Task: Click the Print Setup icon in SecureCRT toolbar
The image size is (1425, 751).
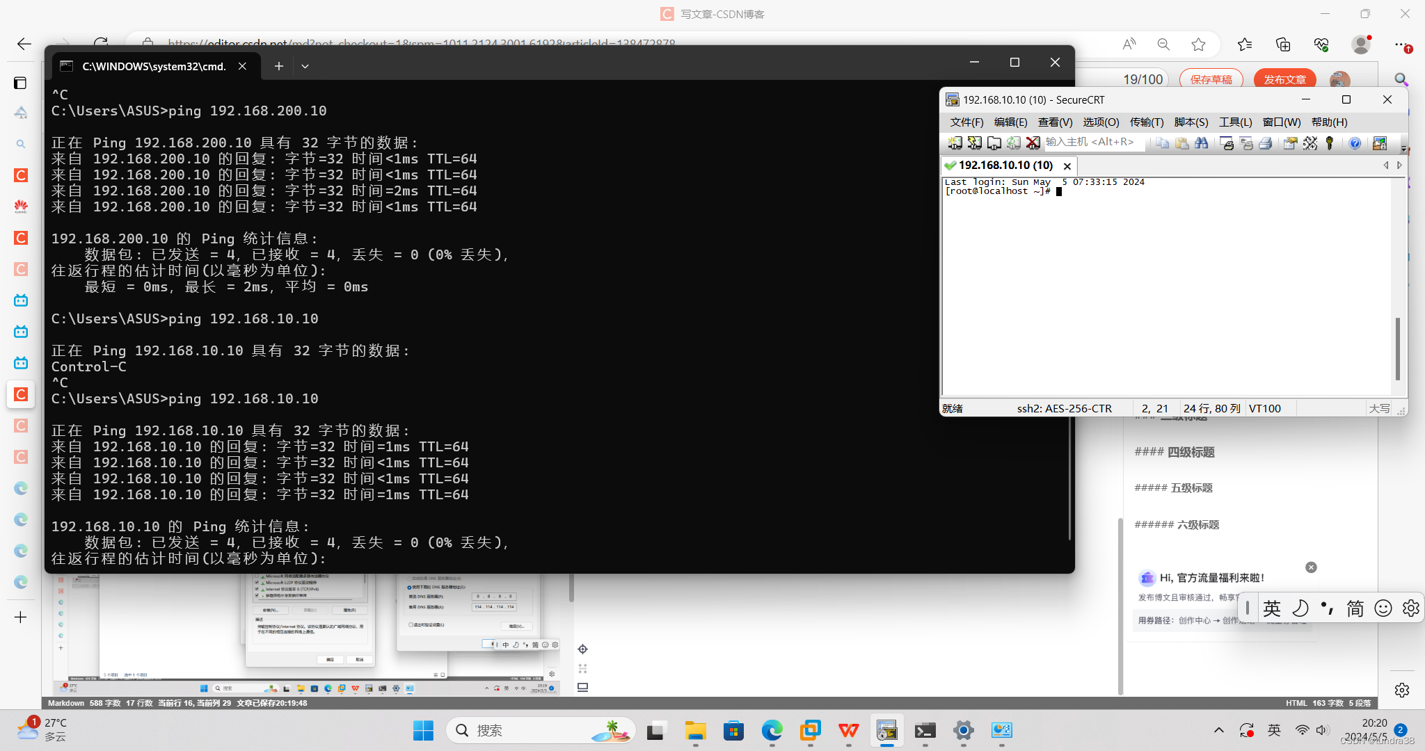Action: point(1227,143)
